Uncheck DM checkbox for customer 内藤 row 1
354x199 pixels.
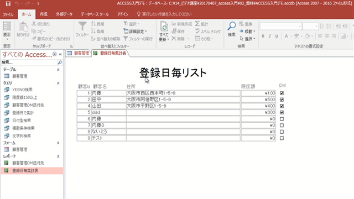tap(282, 93)
